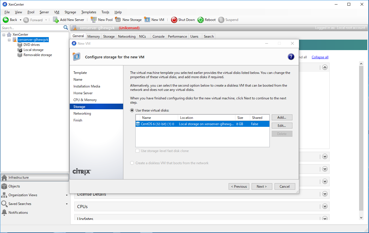
Task: Expand the CPUs section chevron
Action: pos(325,206)
